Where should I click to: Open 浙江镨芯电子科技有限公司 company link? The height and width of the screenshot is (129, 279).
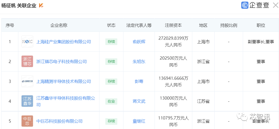(x=61, y=61)
